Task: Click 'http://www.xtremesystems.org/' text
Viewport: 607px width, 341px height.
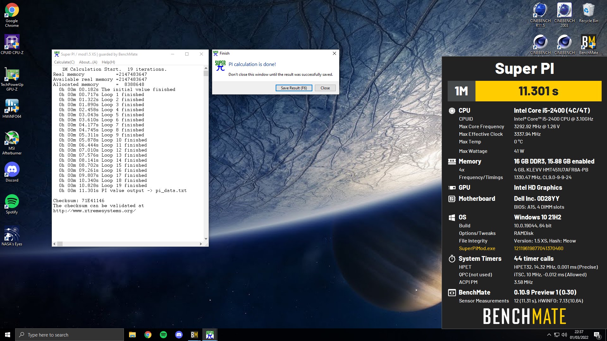Action: click(x=94, y=211)
